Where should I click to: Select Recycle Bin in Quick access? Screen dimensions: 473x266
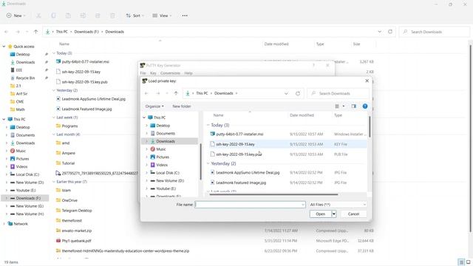(25, 78)
